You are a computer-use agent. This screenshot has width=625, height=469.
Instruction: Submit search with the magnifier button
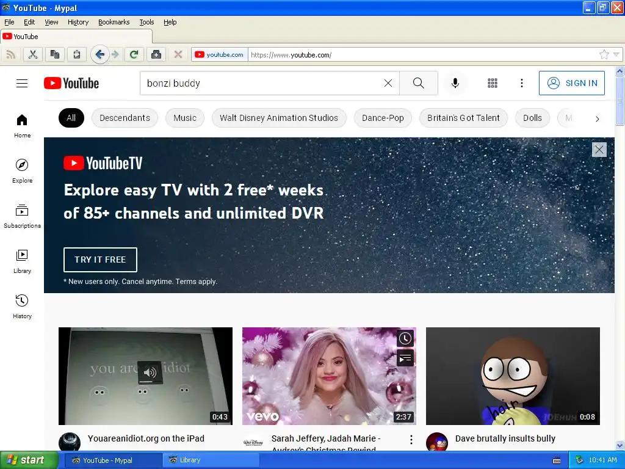(x=419, y=83)
